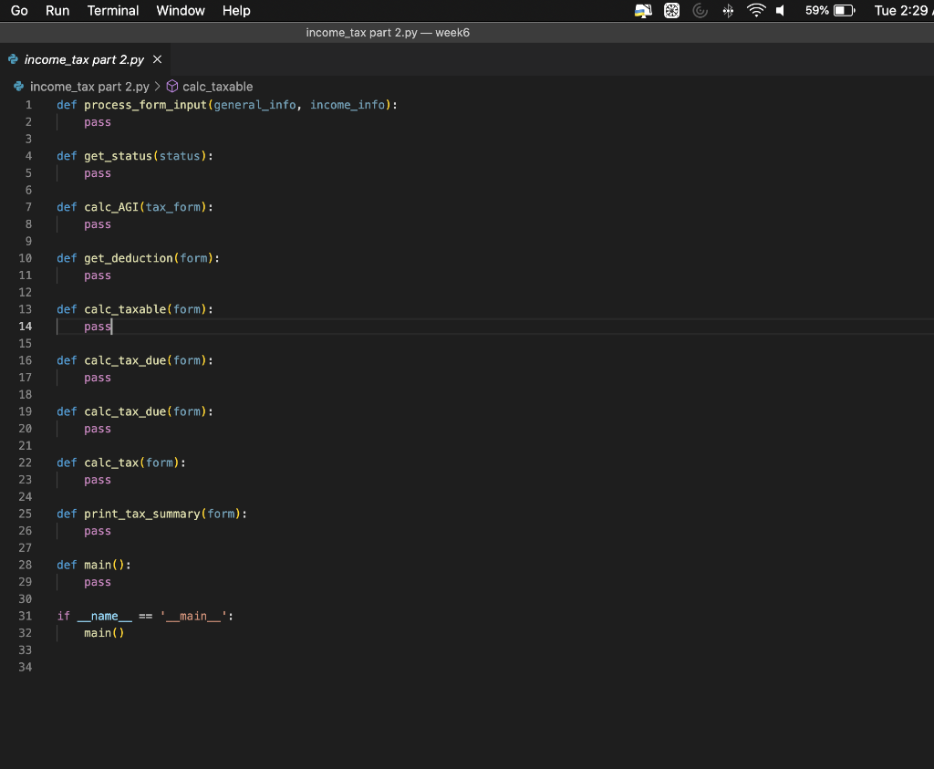The height and width of the screenshot is (769, 934).
Task: Click the Python file icon in the breadcrumb
Action: pyautogui.click(x=19, y=87)
